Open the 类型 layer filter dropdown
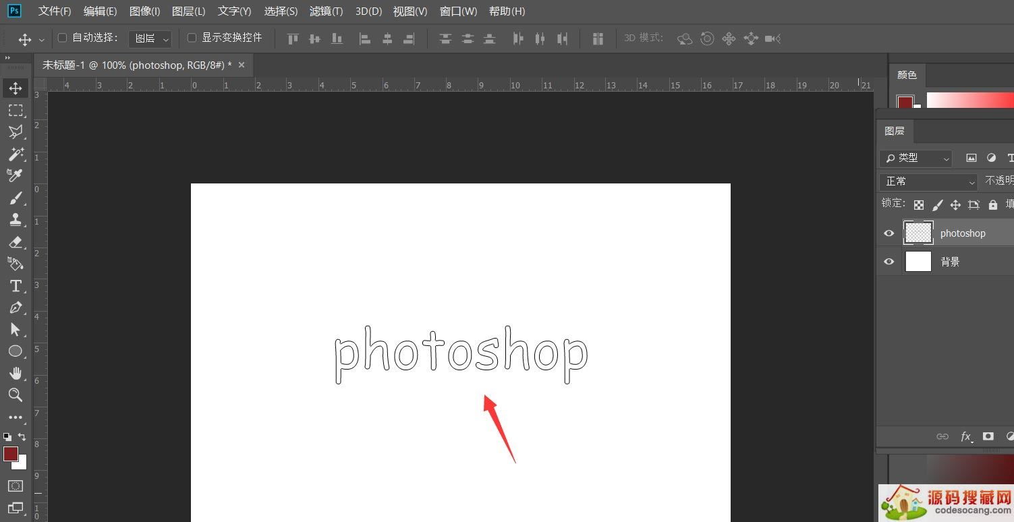 pyautogui.click(x=916, y=158)
